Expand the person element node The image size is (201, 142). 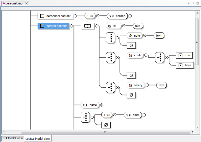tap(130, 16)
